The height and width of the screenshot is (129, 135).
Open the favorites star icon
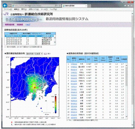pos(128,5)
